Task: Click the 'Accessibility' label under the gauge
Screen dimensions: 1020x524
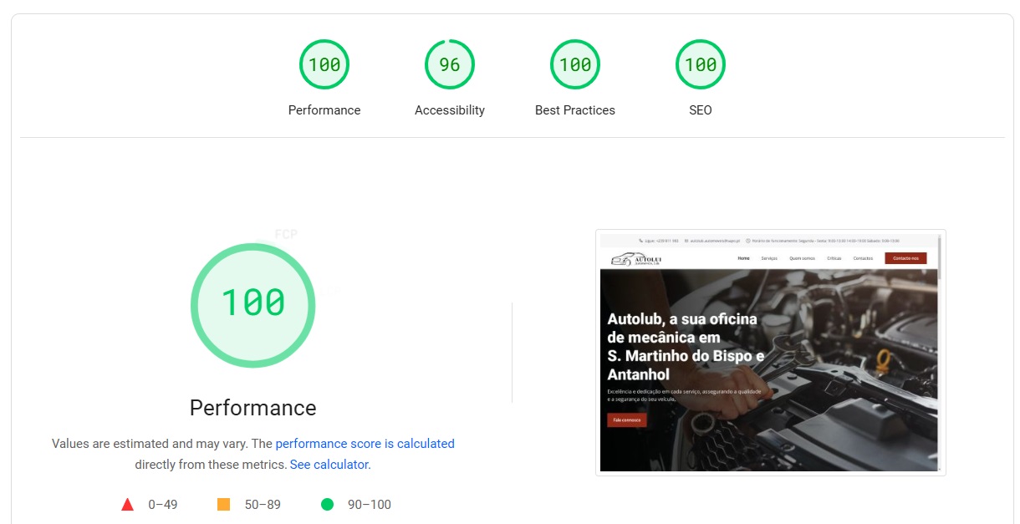Action: 450,110
